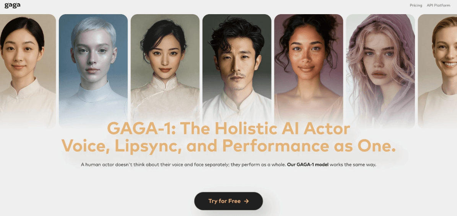The height and width of the screenshot is (216, 457).
Task: Click the Try for Free button
Action: tap(229, 201)
